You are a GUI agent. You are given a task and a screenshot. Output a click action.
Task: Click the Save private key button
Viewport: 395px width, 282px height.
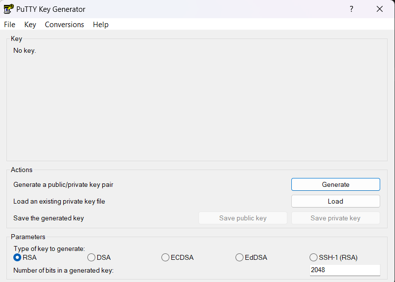click(x=336, y=218)
